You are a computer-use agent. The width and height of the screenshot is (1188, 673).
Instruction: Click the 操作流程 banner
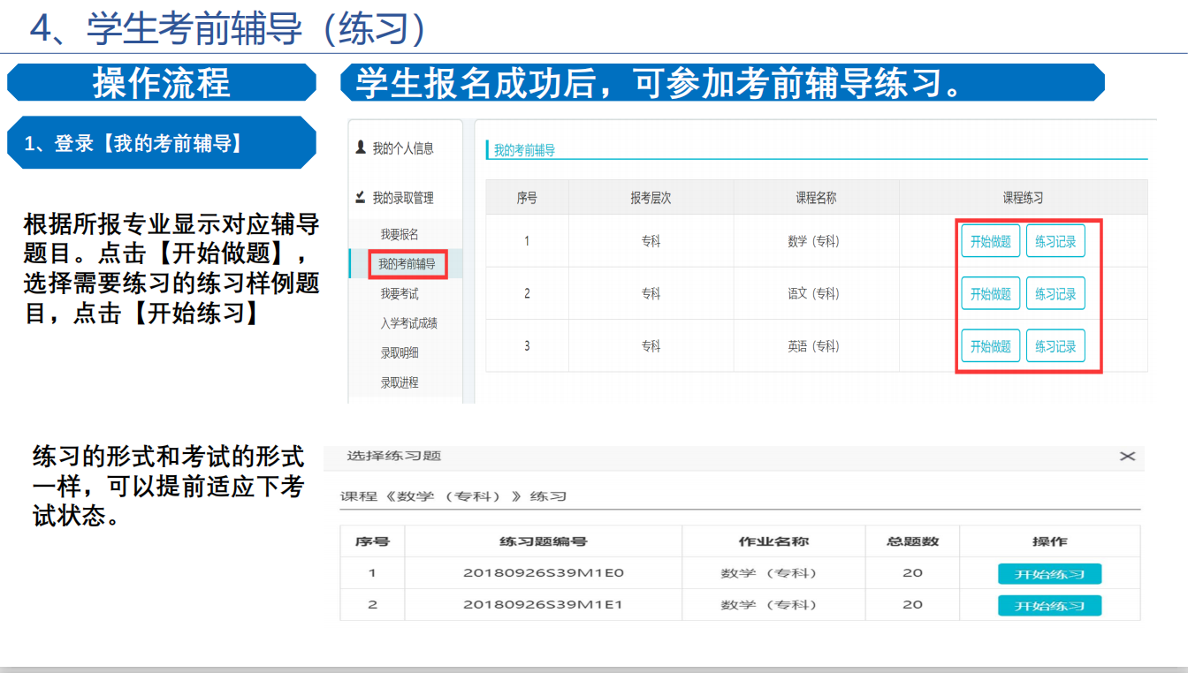[161, 82]
